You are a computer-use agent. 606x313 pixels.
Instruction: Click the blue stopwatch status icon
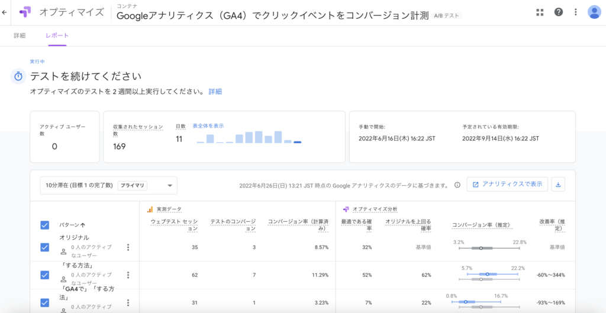click(18, 76)
